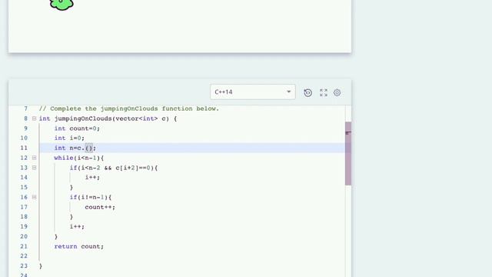This screenshot has width=492, height=277.
Task: Click the 'c[i+2]==0' condition on line 13
Action: tap(135, 168)
